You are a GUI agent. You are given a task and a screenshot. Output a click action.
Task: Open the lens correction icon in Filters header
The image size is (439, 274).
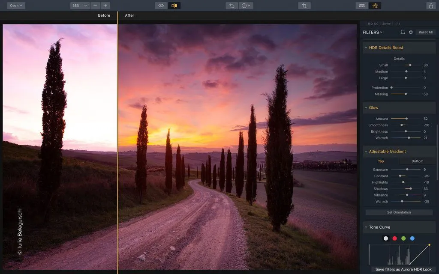pos(411,32)
